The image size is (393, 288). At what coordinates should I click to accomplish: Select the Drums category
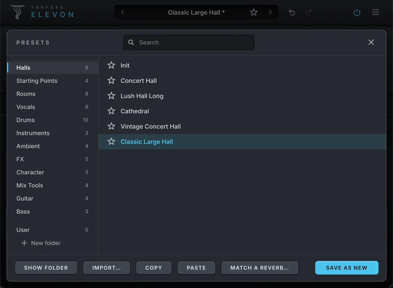tap(53, 120)
